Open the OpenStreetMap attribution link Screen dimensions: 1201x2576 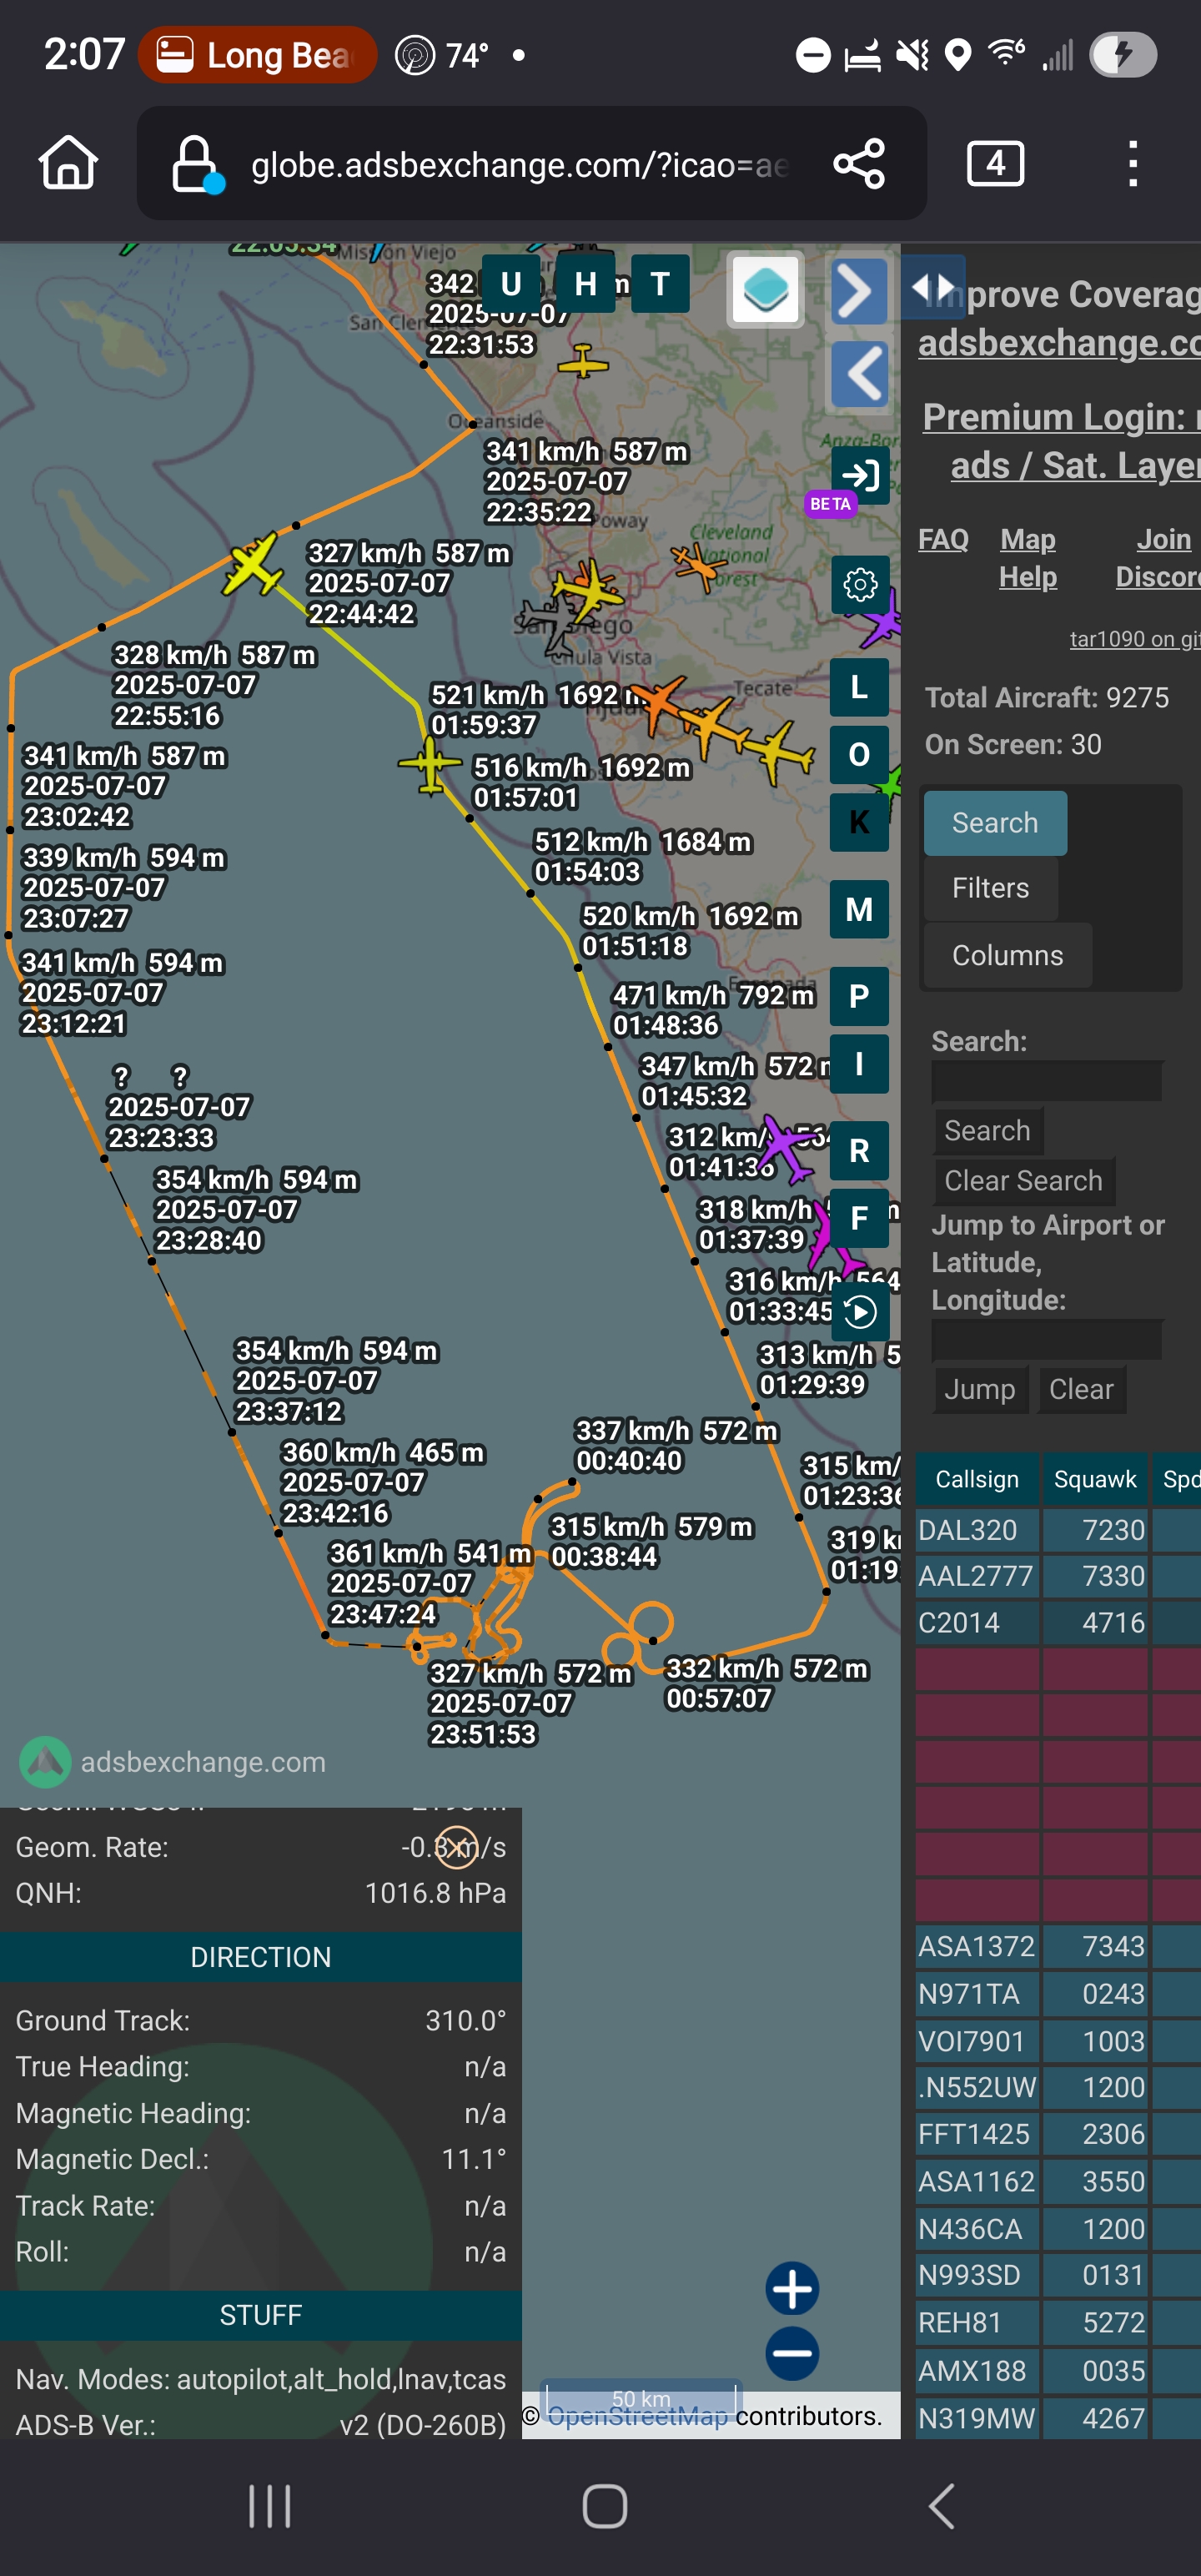coord(638,2416)
